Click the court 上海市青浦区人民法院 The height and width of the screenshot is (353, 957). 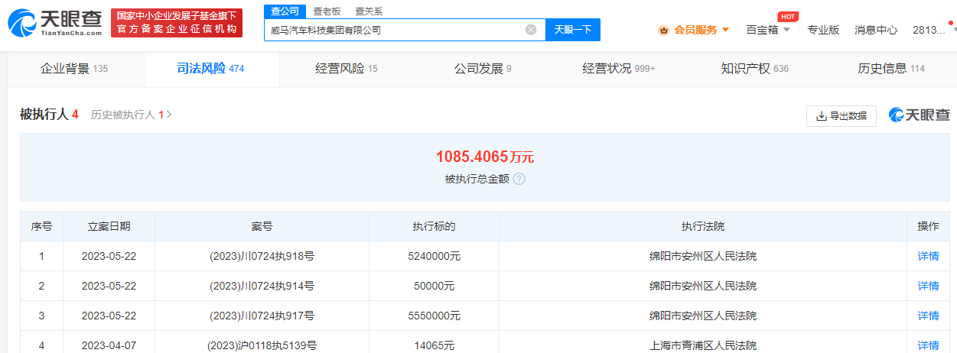[703, 345]
